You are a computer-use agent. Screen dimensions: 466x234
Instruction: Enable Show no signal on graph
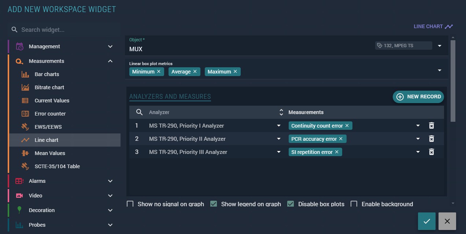[x=130, y=204]
